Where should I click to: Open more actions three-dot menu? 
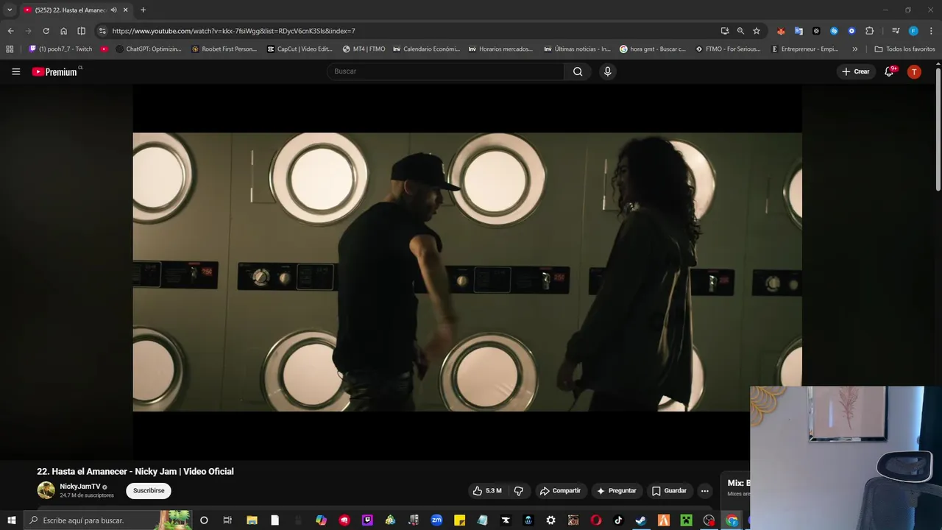coord(704,491)
